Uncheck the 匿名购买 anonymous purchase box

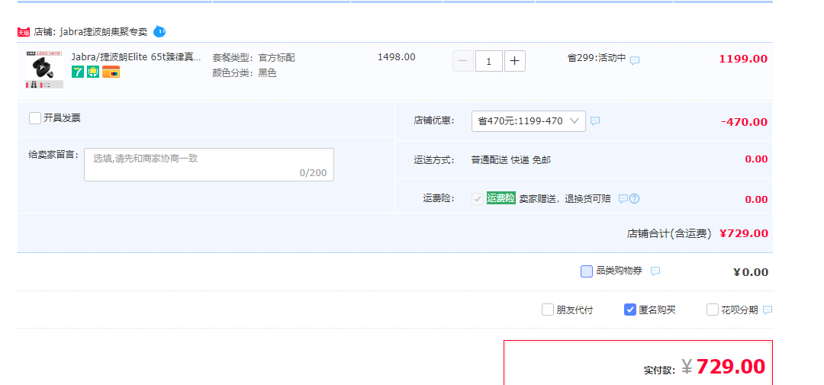[630, 310]
